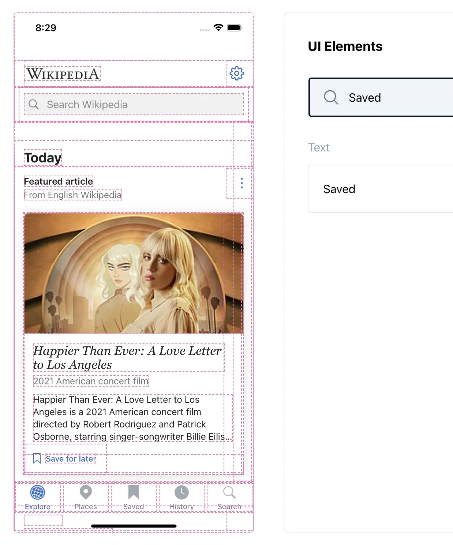
Task: Tap the Search magnifier tab icon
Action: [229, 492]
